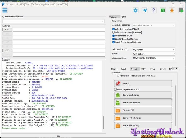Click the CSC file path field
This screenshot has height=138, width=186.
pos(59,51)
